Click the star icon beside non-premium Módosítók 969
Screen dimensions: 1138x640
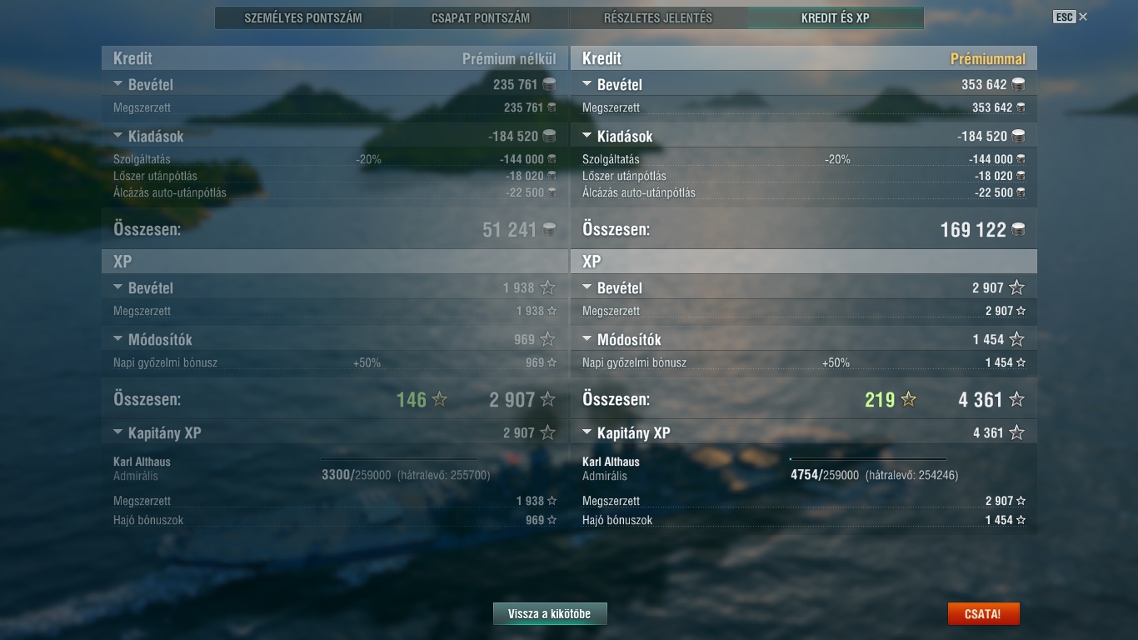547,339
